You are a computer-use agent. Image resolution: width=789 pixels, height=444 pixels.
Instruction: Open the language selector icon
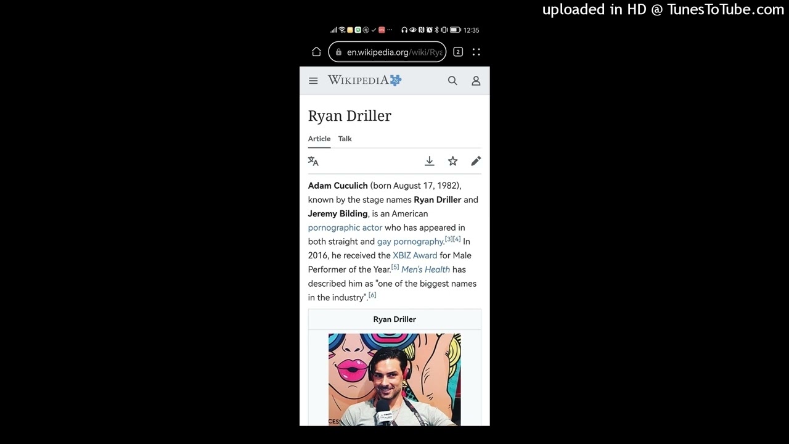[x=313, y=161]
